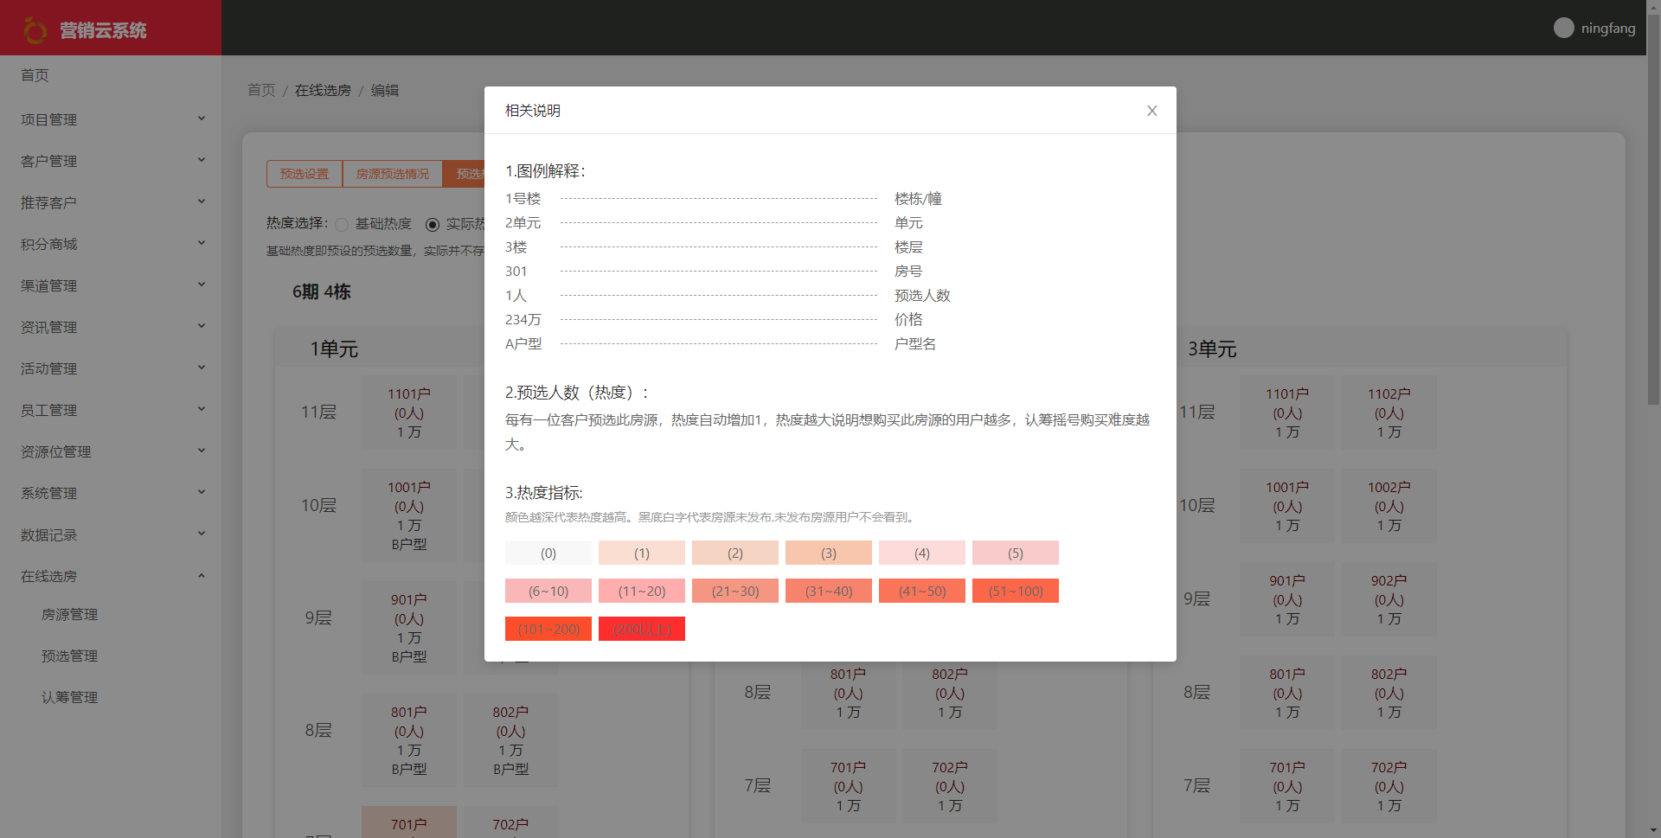
Task: Click the 1单元 unit heading
Action: 334,349
